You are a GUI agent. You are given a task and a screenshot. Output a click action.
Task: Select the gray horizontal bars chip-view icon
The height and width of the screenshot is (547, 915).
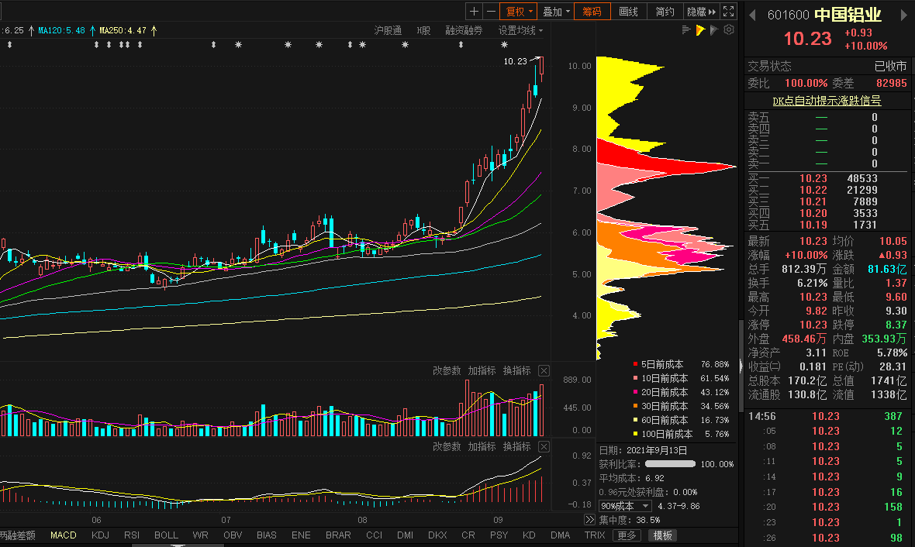pos(686,29)
